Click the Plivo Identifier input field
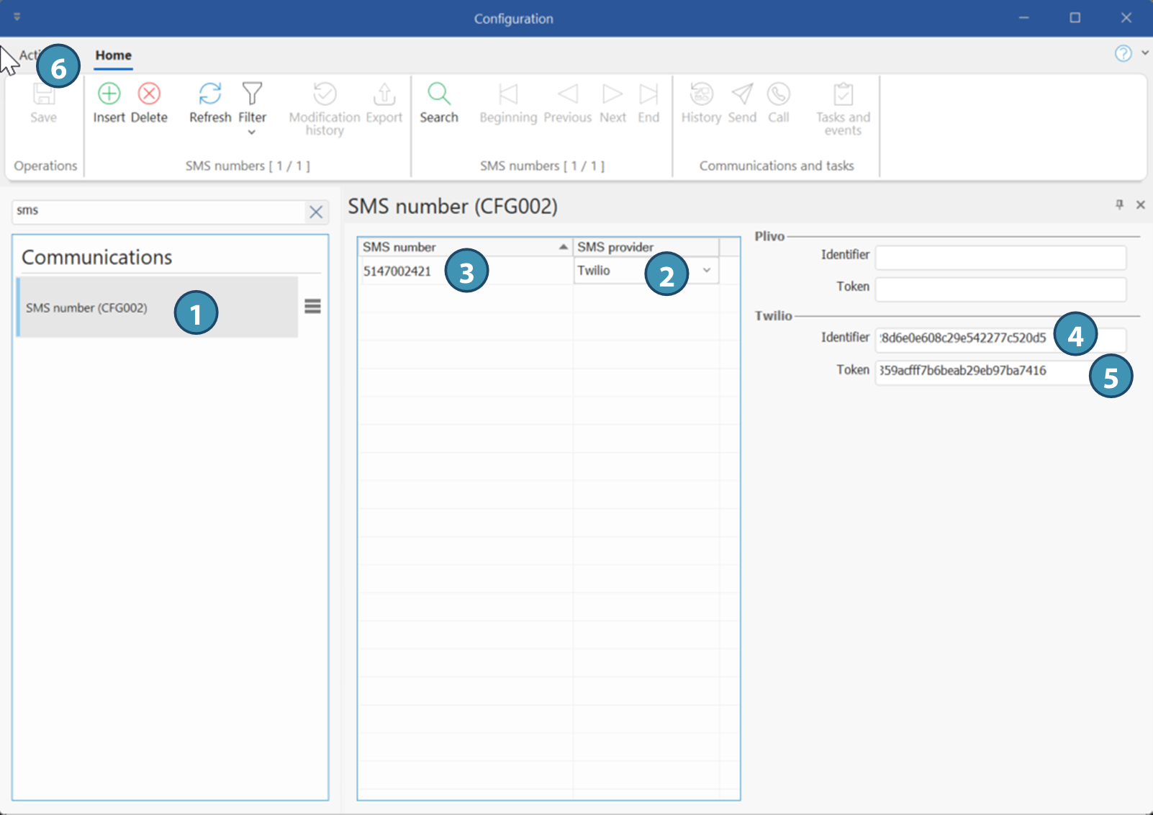 click(x=1000, y=257)
